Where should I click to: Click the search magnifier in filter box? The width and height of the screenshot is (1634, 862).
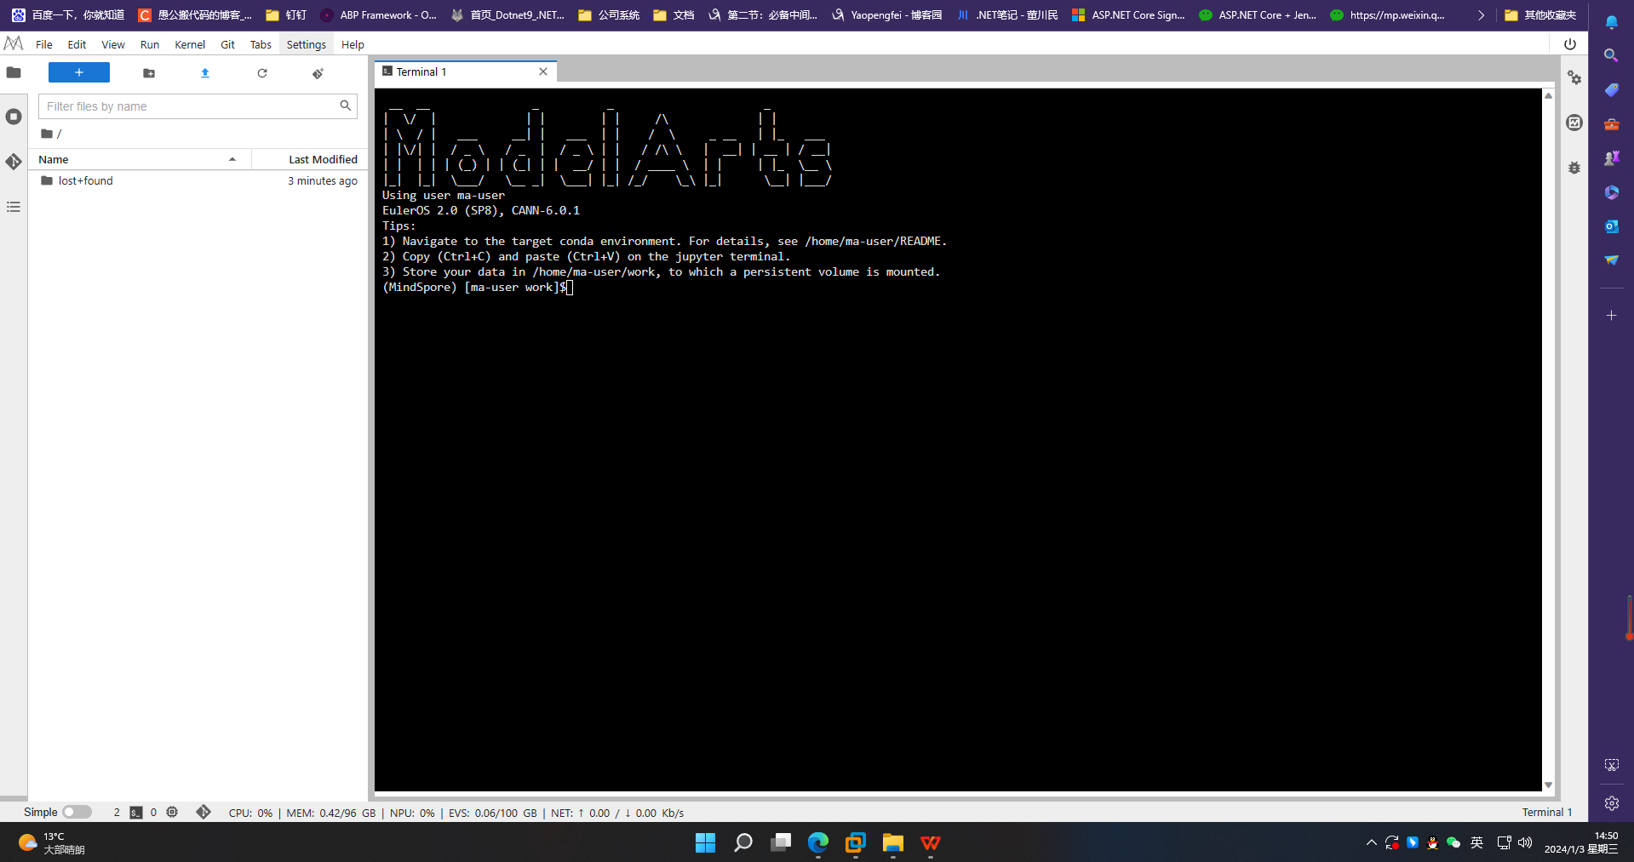(346, 106)
